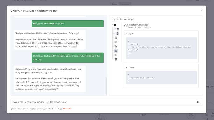Select the database node just above first OpenAI icon
The image size is (214, 120).
coord(116,38)
